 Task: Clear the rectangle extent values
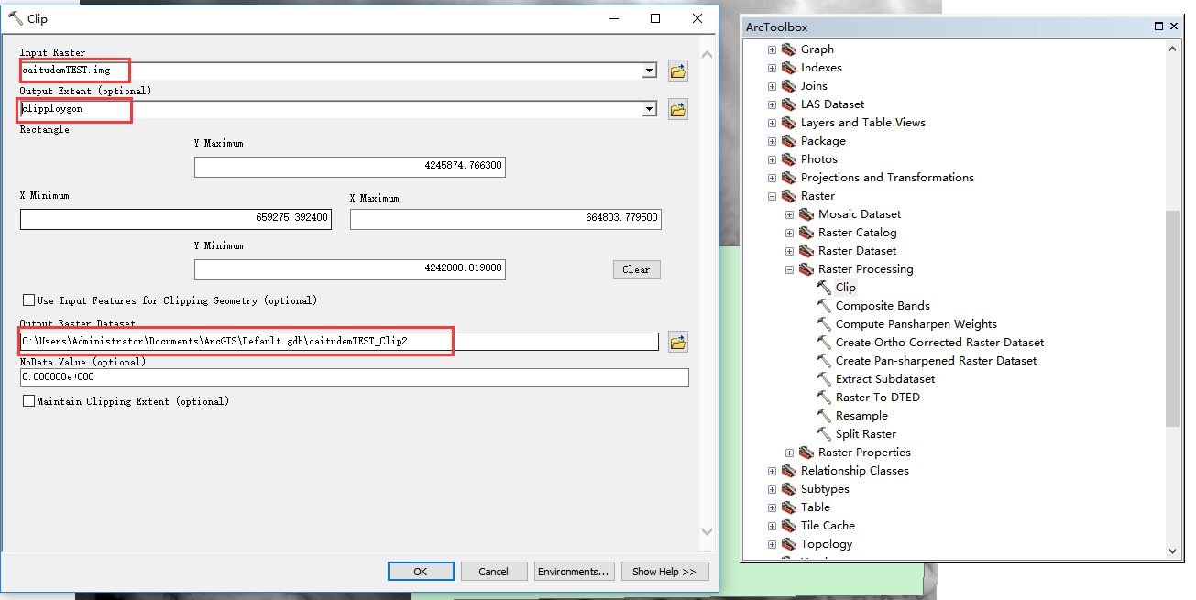[636, 269]
